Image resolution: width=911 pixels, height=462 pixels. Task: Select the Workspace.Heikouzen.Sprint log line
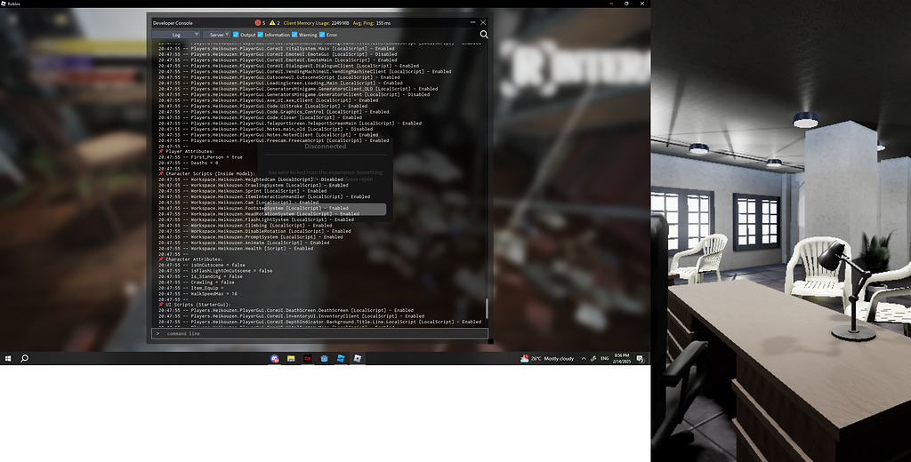coord(243,191)
